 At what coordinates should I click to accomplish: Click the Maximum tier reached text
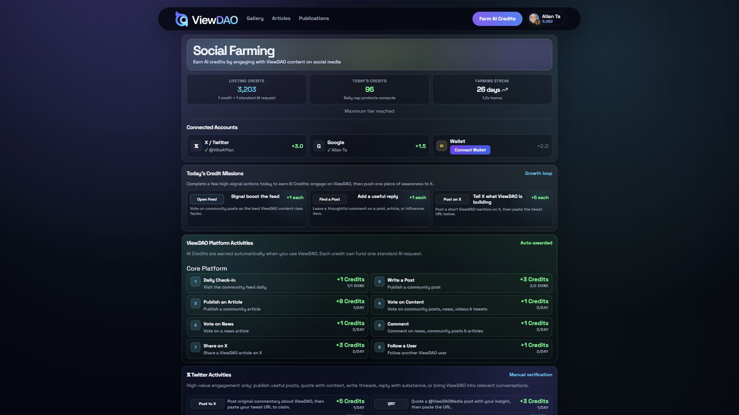coord(369,111)
